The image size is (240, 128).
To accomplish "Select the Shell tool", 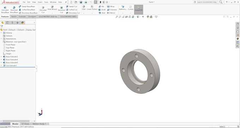I will (x=102, y=13).
